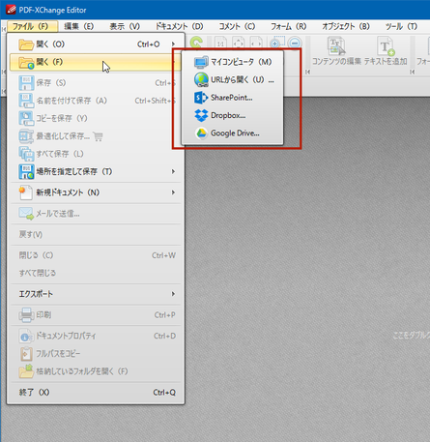Expand the 新規ドキュメント submenu arrow
The height and width of the screenshot is (442, 430).
173,192
